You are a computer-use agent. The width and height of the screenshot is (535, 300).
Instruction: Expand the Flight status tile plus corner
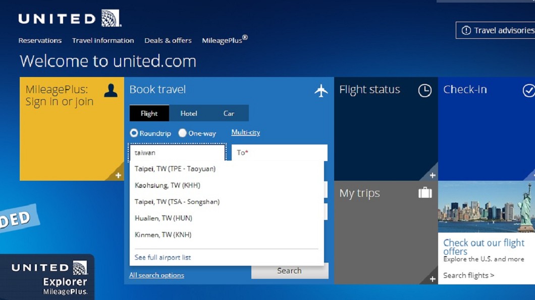tap(433, 175)
